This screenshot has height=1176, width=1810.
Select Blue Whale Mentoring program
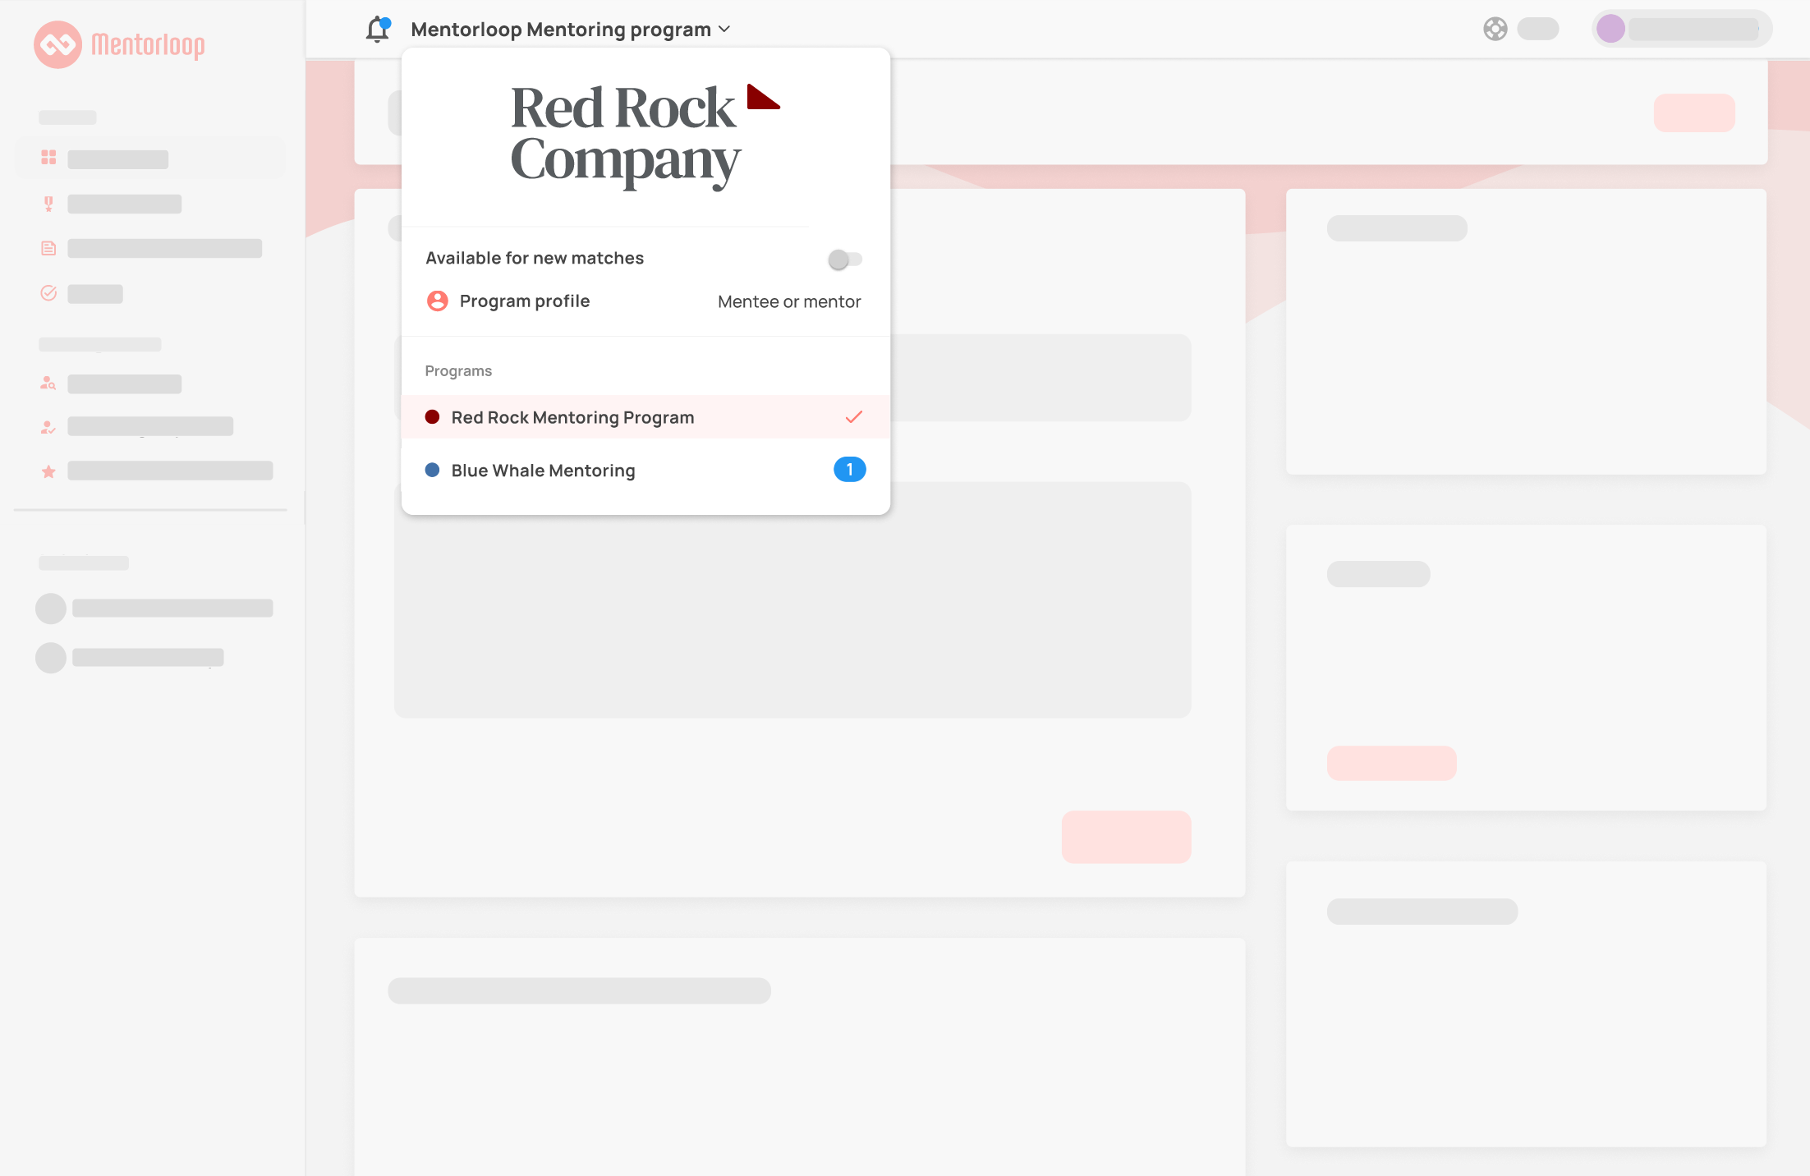(645, 470)
